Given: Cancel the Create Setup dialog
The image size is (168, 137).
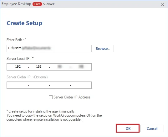Looking at the screenshot, I should click(152, 129).
